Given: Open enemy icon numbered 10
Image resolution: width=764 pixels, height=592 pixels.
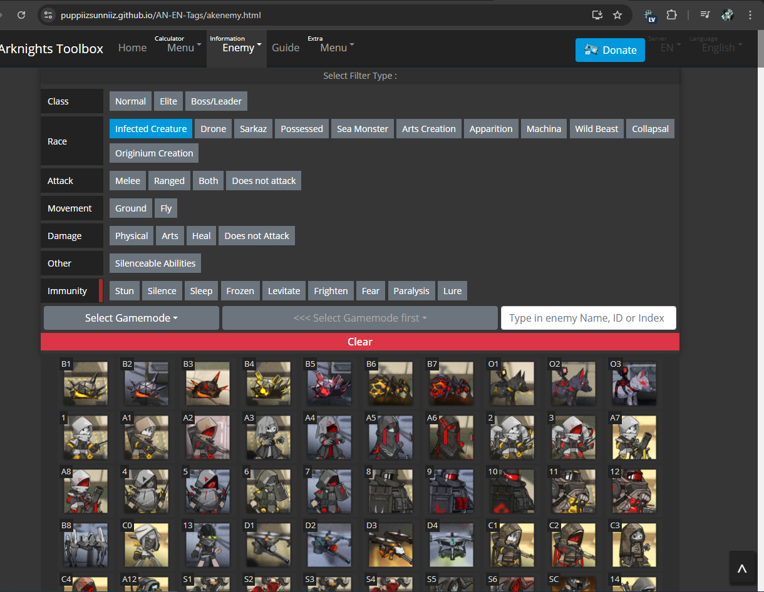Looking at the screenshot, I should 513,491.
